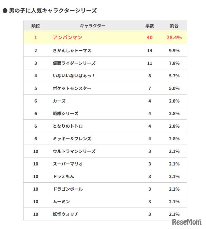Click the 妖怪ウォッチ row at the bottom
The image size is (206, 229).
tap(65, 214)
